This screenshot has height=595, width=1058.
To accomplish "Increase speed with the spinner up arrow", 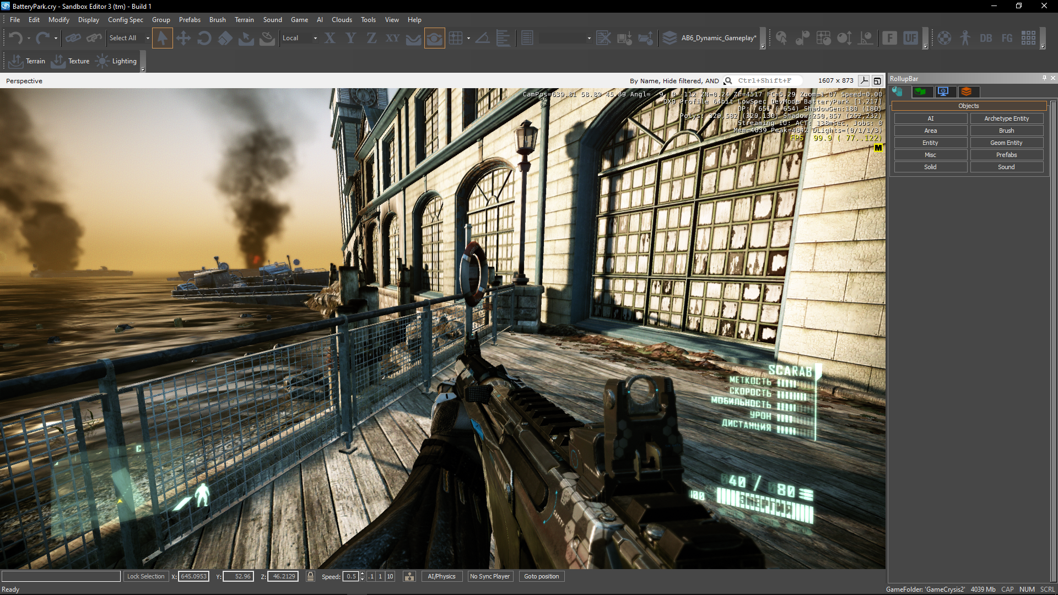I will tap(362, 574).
